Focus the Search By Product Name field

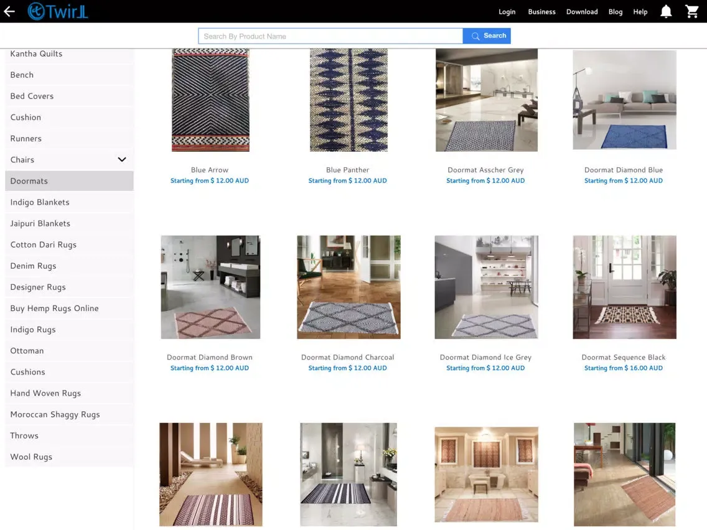point(330,36)
